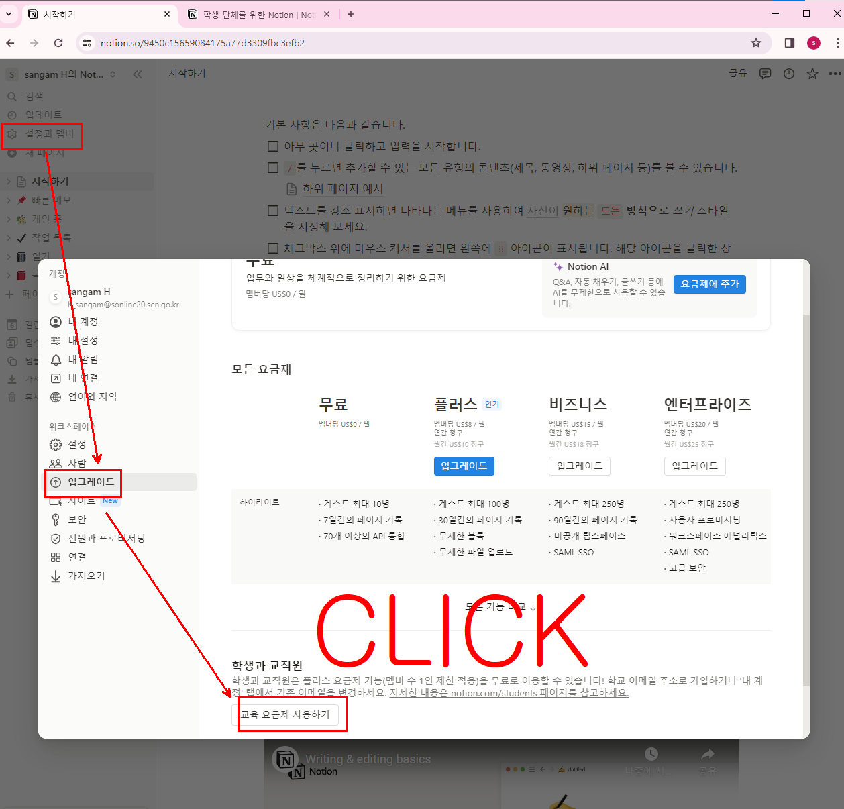Click blue 업그레이드 button for 플러스 plan
844x809 pixels.
pos(464,466)
